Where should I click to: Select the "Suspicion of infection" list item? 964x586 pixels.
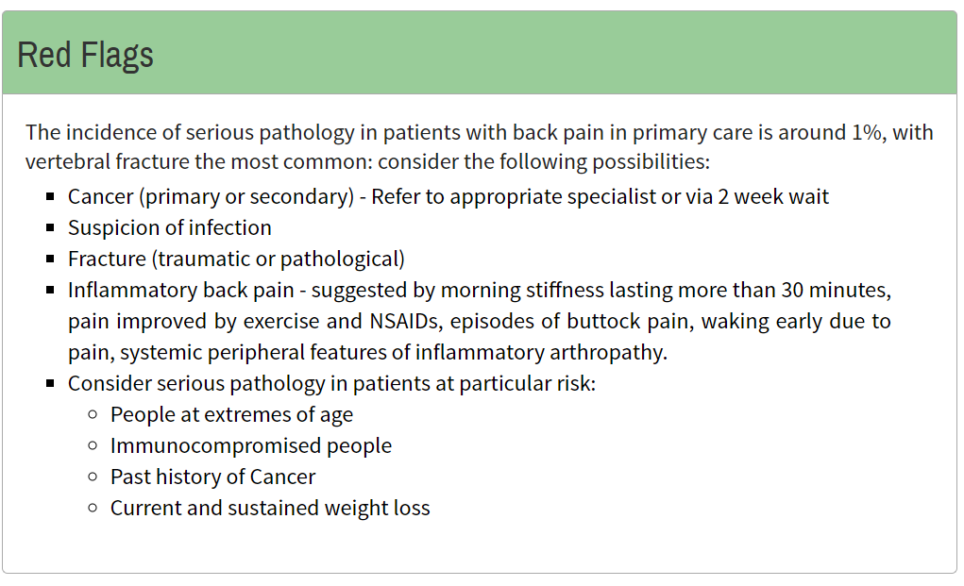click(170, 228)
